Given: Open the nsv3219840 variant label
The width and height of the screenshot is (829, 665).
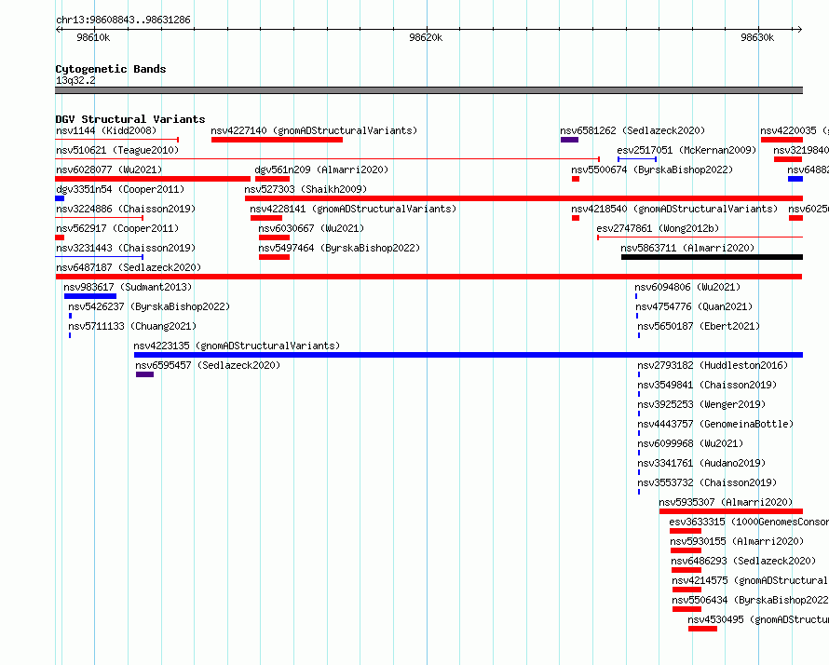Looking at the screenshot, I should tap(801, 150).
